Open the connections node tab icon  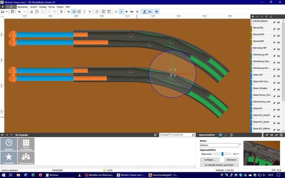[226, 135]
